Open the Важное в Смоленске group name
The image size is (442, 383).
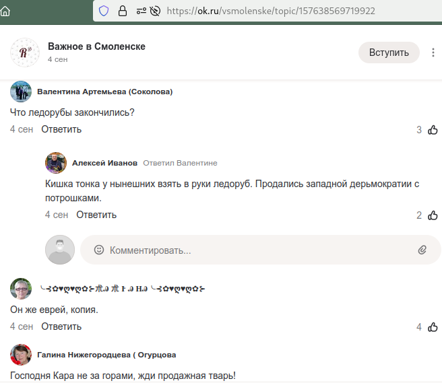[x=97, y=46]
